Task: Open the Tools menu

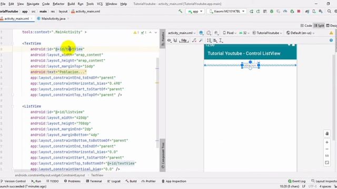Action: (x=90, y=4)
